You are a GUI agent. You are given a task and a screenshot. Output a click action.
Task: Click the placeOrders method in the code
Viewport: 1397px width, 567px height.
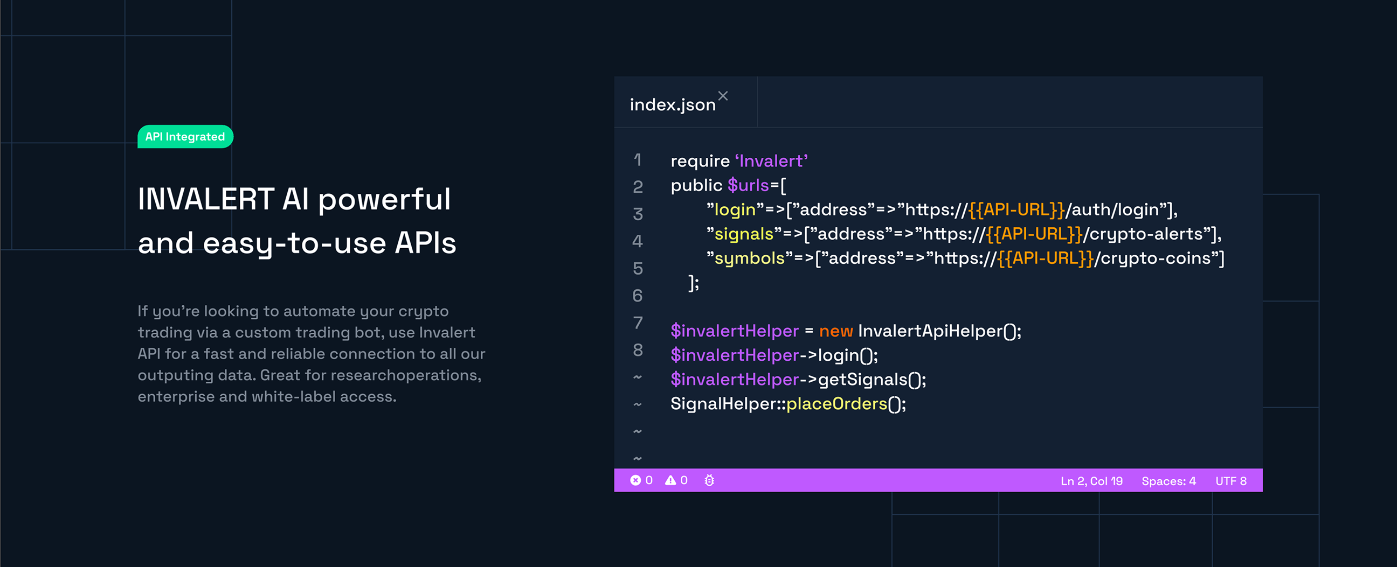(x=836, y=404)
